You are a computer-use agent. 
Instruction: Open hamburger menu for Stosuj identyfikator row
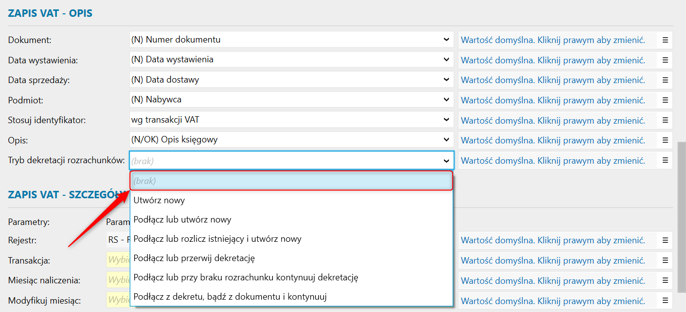click(x=665, y=120)
